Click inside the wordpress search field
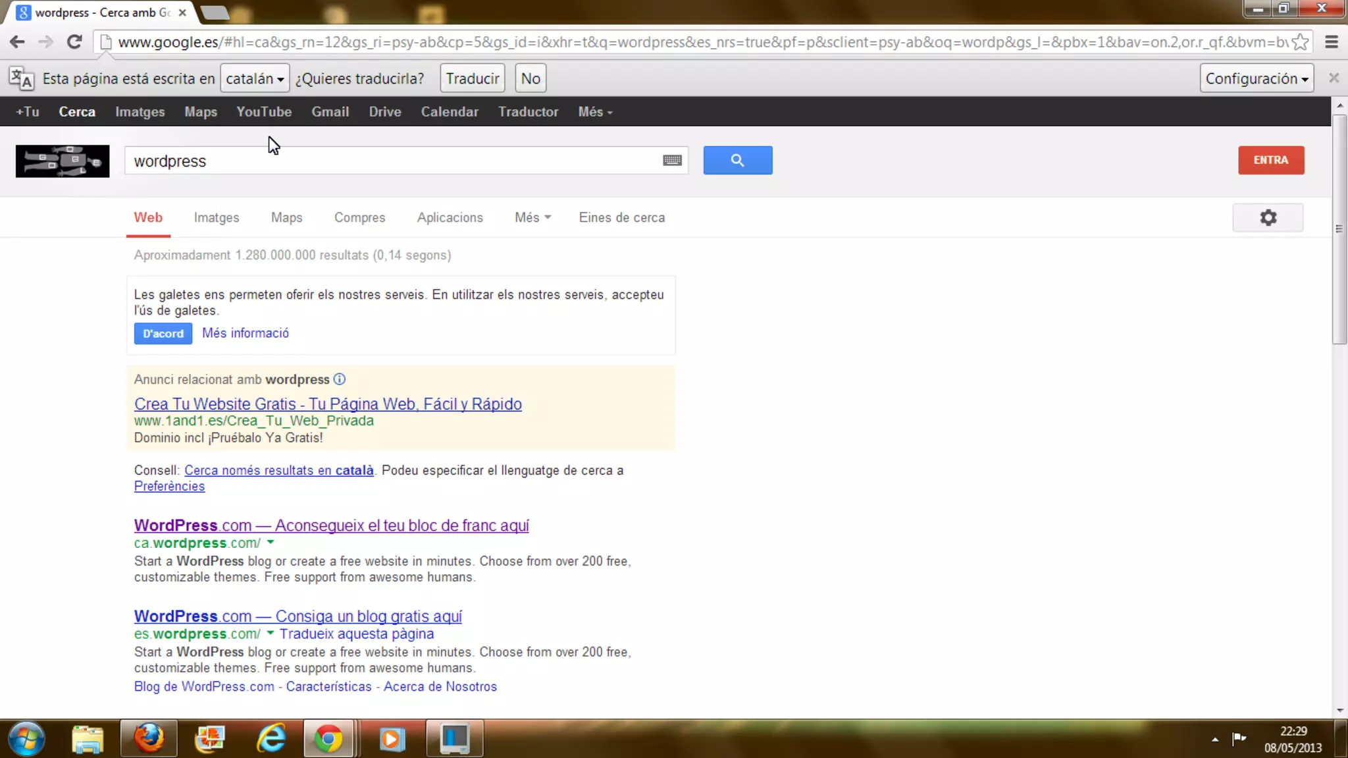 coord(395,161)
